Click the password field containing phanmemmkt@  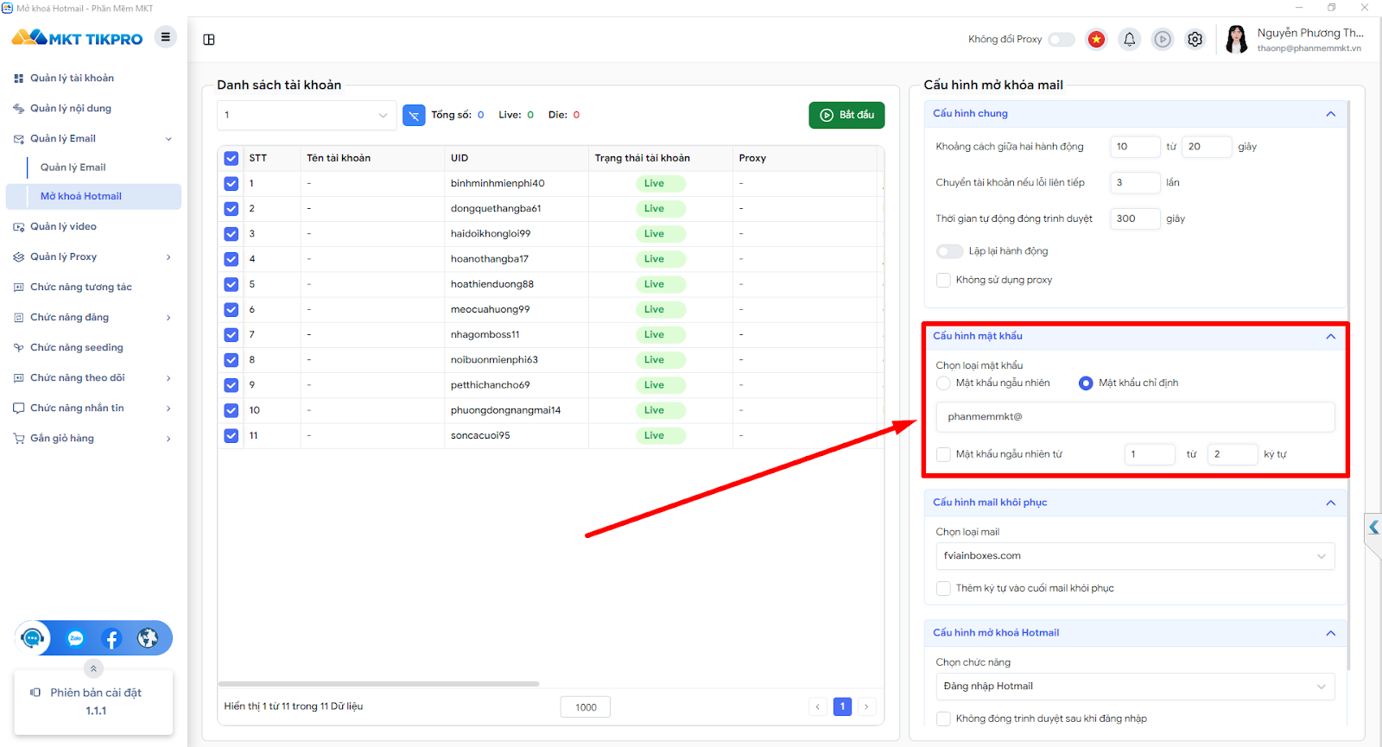pos(1135,417)
